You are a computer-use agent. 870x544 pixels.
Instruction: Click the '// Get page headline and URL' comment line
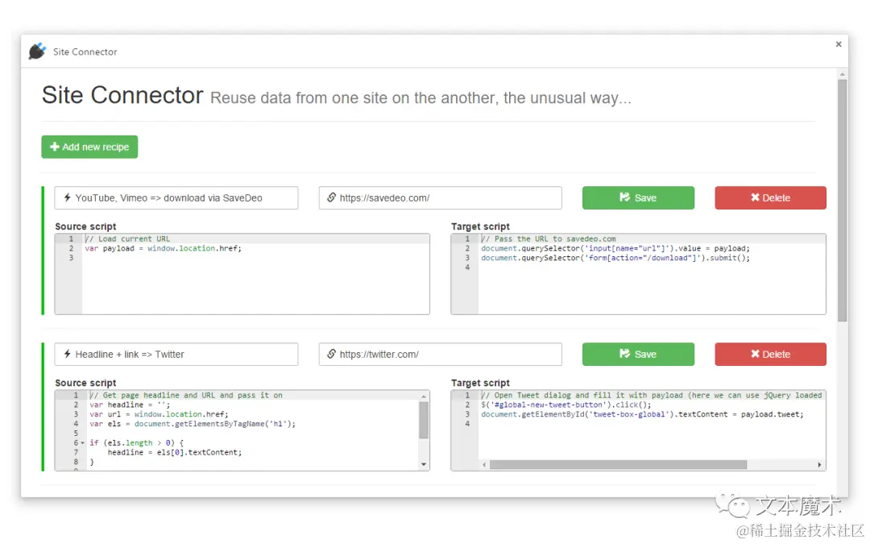pos(186,395)
